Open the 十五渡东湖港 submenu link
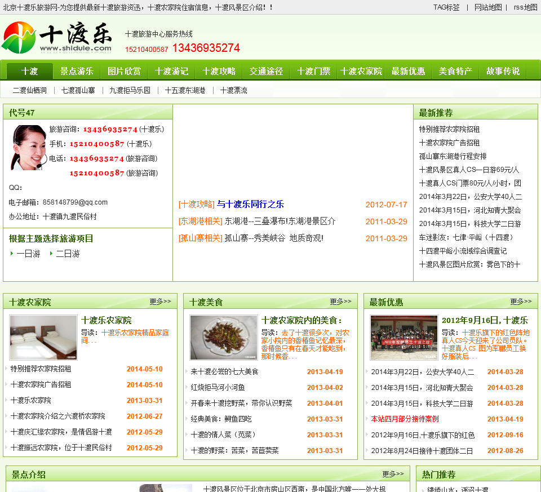Screen dimensions: 541x492 pyautogui.click(x=185, y=90)
